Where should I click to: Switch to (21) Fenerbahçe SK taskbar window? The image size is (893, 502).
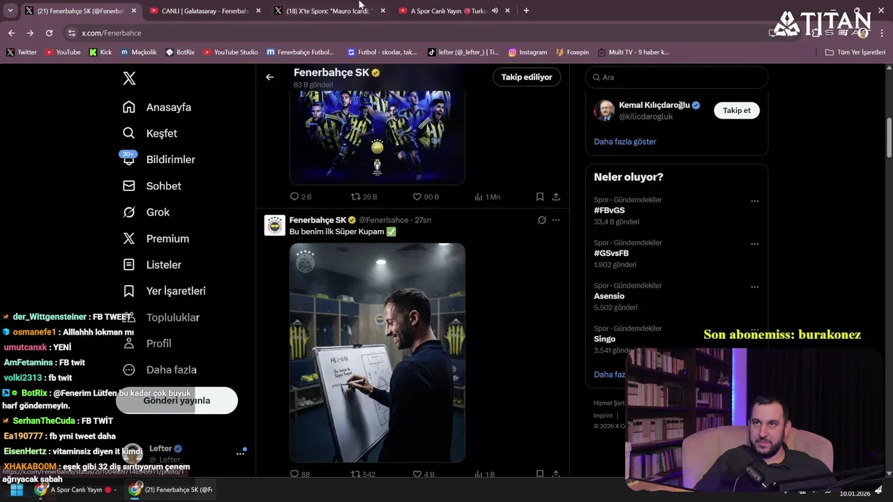tap(171, 490)
